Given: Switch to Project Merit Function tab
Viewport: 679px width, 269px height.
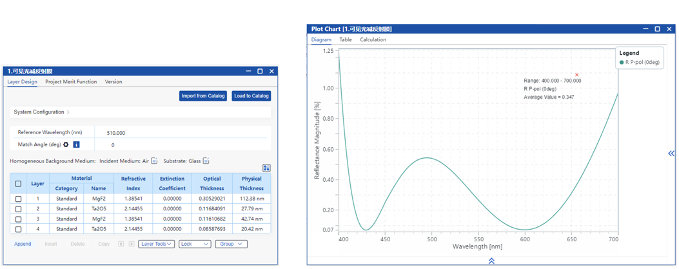Looking at the screenshot, I should click(x=71, y=82).
